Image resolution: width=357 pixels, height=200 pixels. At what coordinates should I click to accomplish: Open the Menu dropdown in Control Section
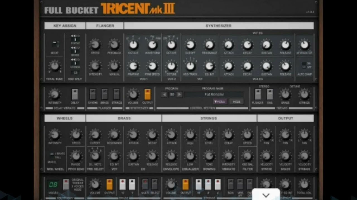point(220,102)
